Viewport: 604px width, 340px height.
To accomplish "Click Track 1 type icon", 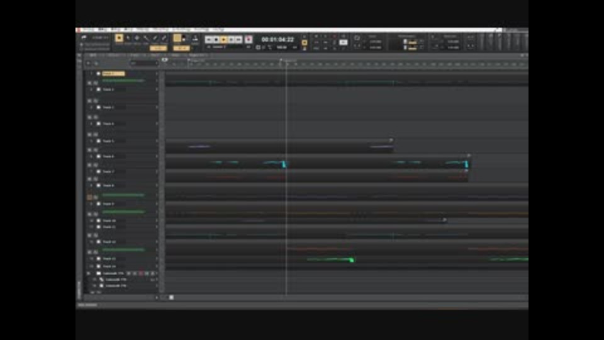I will [98, 73].
